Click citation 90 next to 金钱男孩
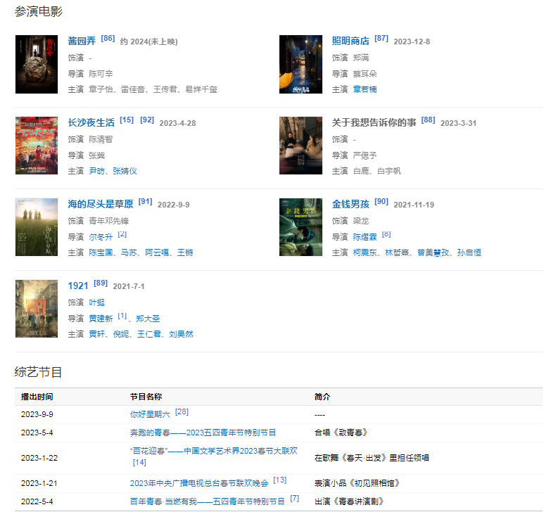Image resolution: width=544 pixels, height=512 pixels. [381, 201]
